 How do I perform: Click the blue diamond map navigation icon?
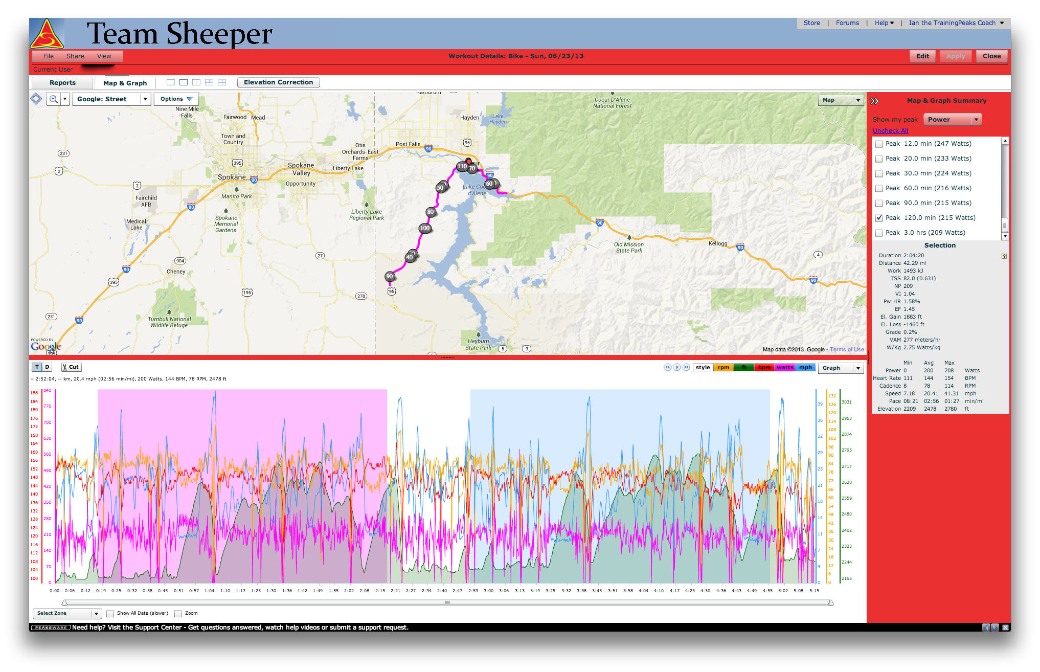coord(36,99)
